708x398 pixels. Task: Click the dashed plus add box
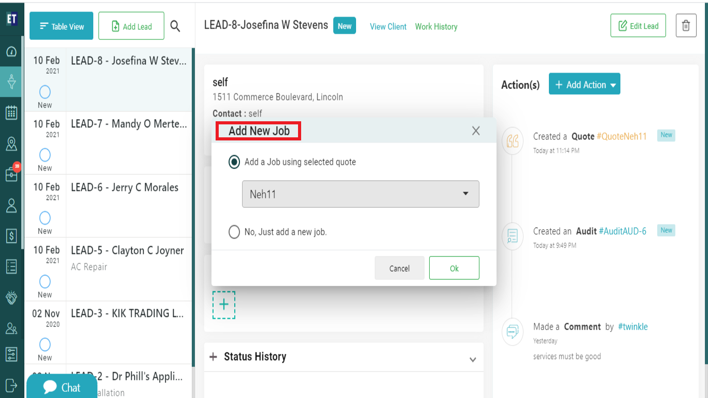(224, 305)
